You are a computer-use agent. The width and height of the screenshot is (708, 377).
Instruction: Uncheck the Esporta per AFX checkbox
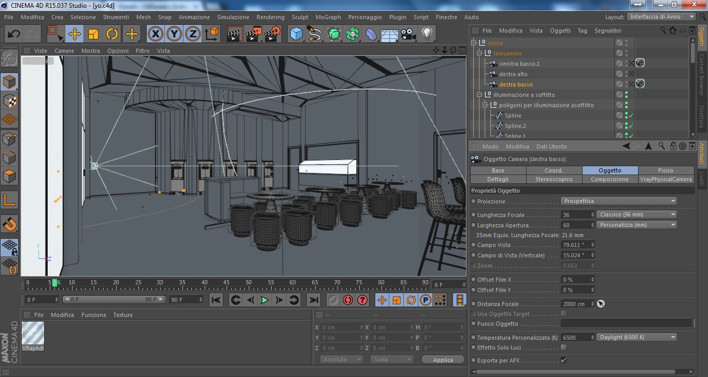point(563,360)
